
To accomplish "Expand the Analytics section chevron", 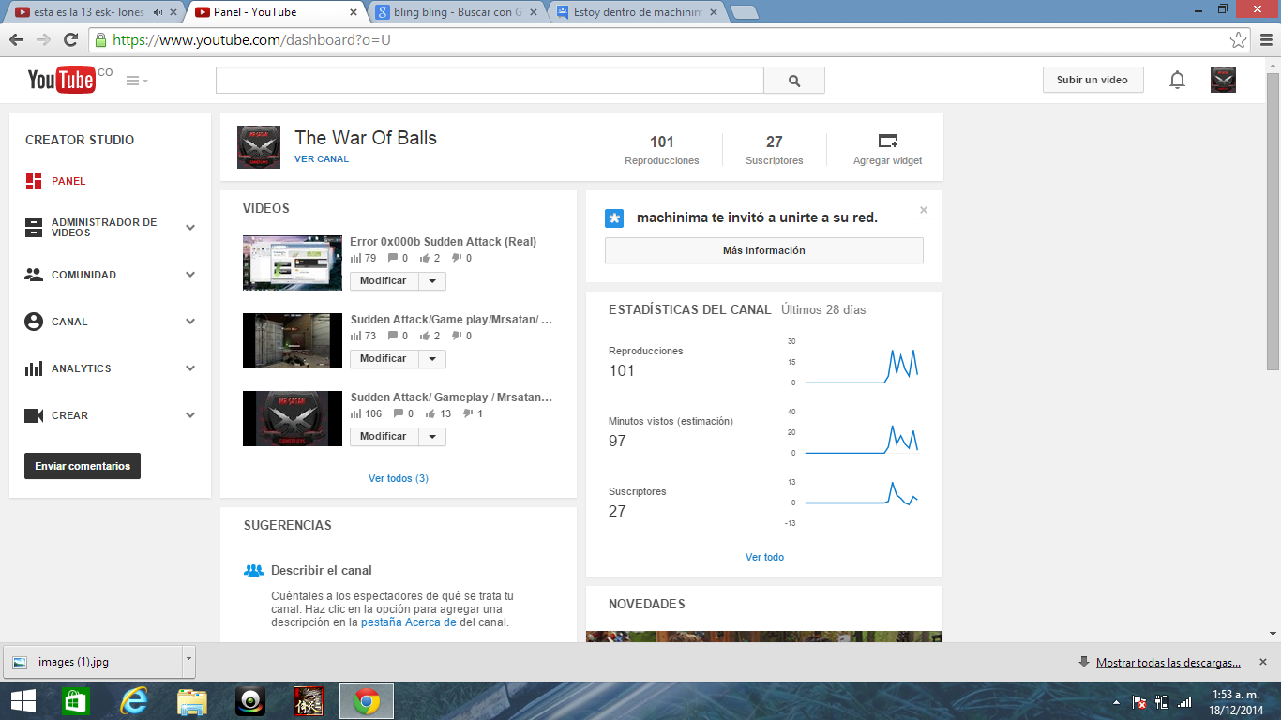I will pos(190,368).
